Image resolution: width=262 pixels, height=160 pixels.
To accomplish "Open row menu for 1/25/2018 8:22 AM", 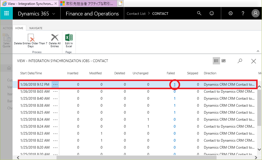I will (x=55, y=140).
